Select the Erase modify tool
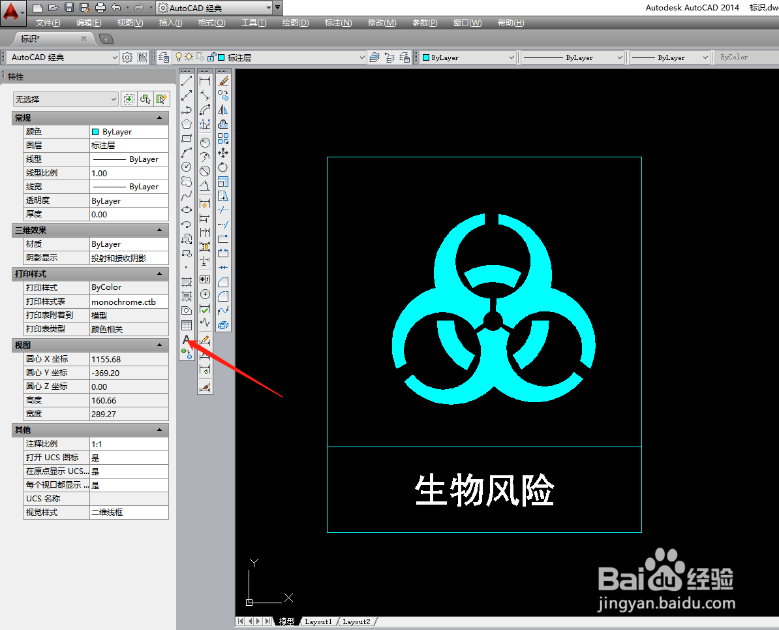779x630 pixels. coord(223,81)
